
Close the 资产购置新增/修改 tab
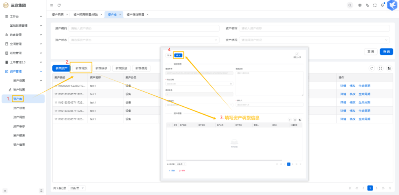pyautogui.click(x=101, y=15)
